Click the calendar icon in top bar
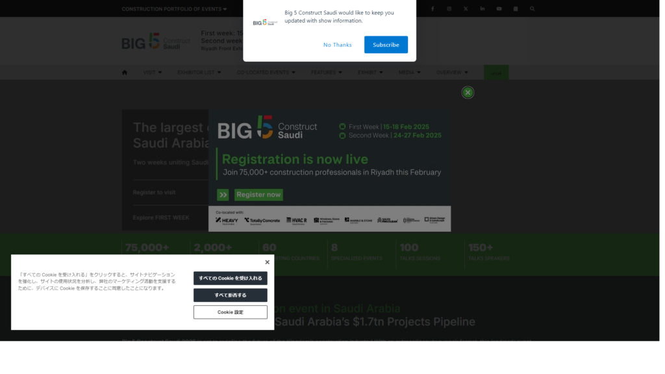This screenshot has height=374, width=665. (x=515, y=8)
